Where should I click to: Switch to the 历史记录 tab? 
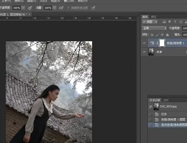155,100
